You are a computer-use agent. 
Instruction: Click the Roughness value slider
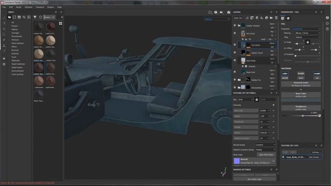click(x=301, y=116)
